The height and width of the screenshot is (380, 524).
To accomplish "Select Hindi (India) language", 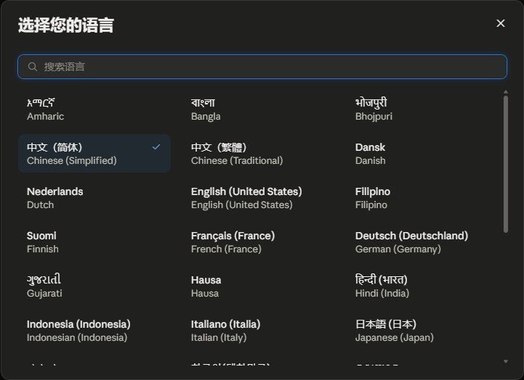I will tap(424, 286).
